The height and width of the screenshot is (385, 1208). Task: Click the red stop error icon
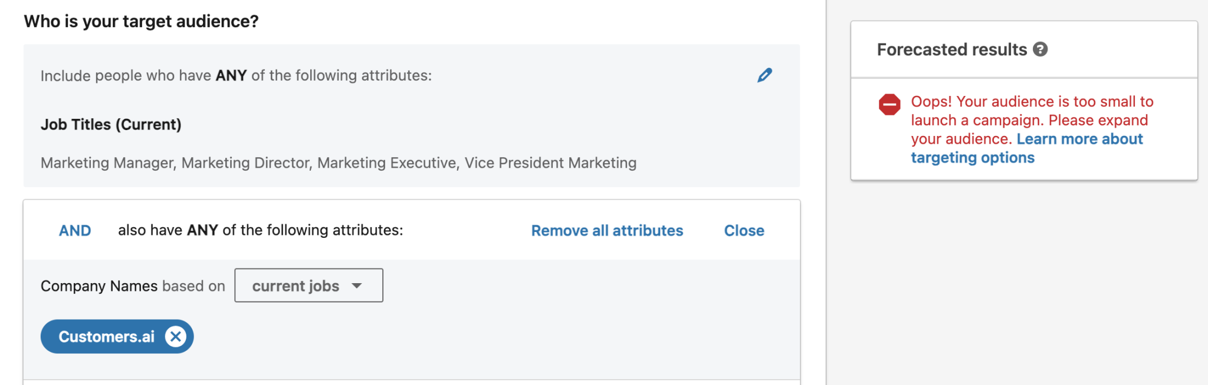pyautogui.click(x=889, y=105)
